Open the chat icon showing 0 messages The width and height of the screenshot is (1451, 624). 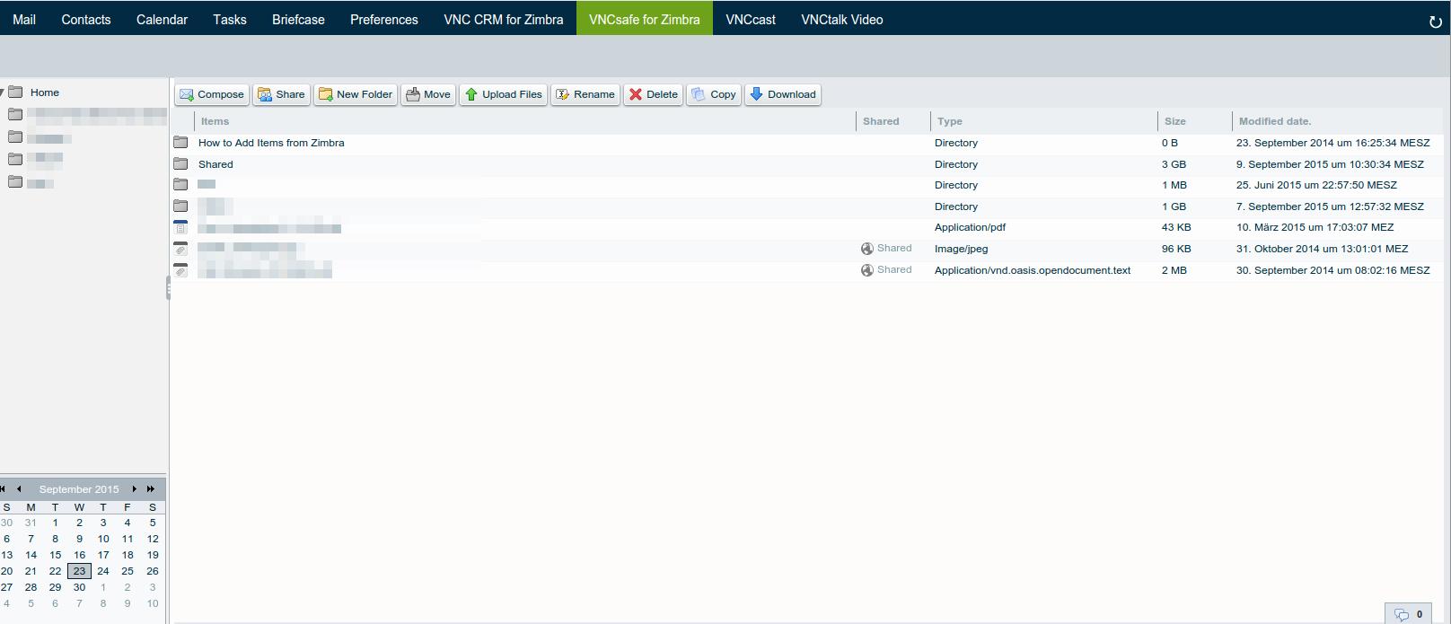point(1409,614)
